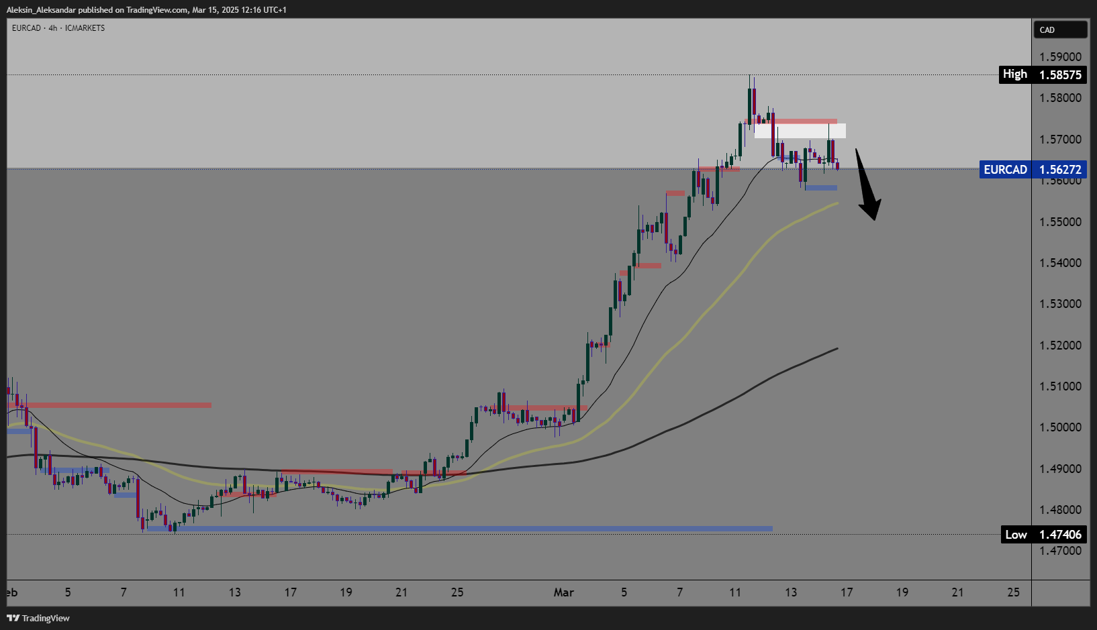
Task: Click the 1.51000 price axis value
Action: pos(1060,386)
